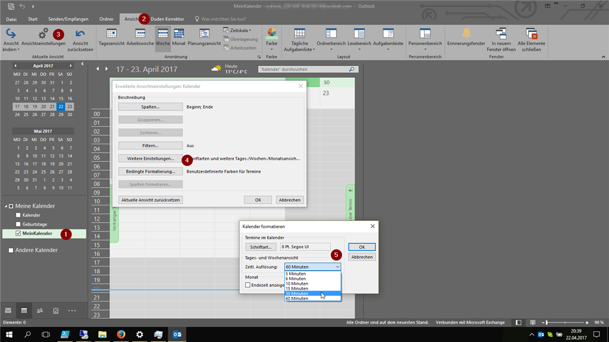The height and width of the screenshot is (342, 609).
Task: Open Start ribbon tab
Action: (33, 19)
